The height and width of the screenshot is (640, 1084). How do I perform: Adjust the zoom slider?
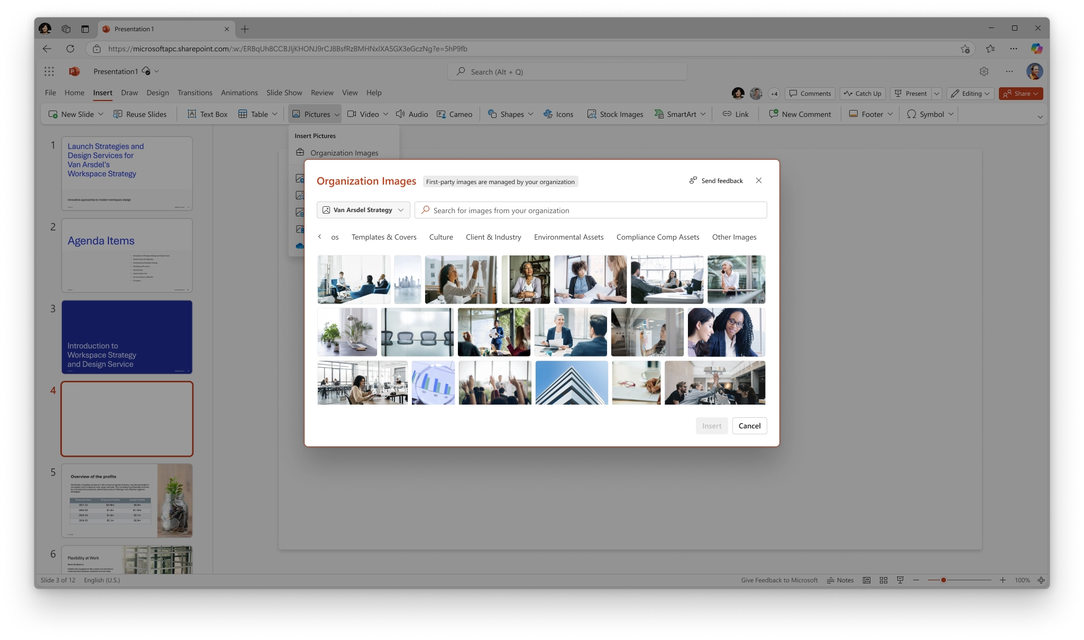[x=943, y=580]
